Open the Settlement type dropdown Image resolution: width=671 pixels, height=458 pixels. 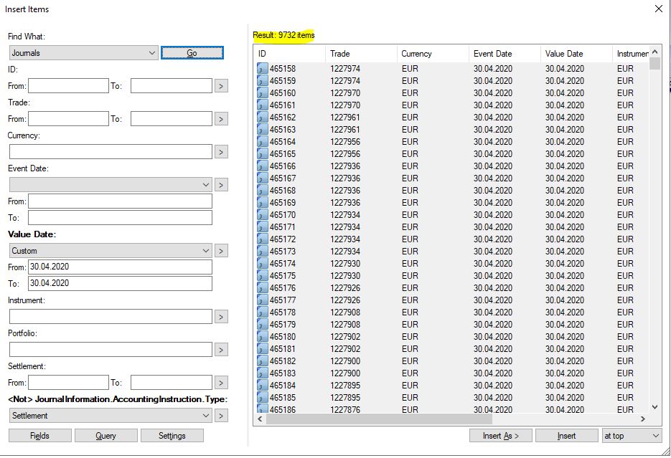tap(111, 415)
